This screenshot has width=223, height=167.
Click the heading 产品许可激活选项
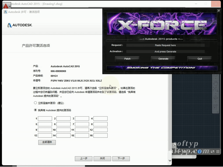click(36, 46)
